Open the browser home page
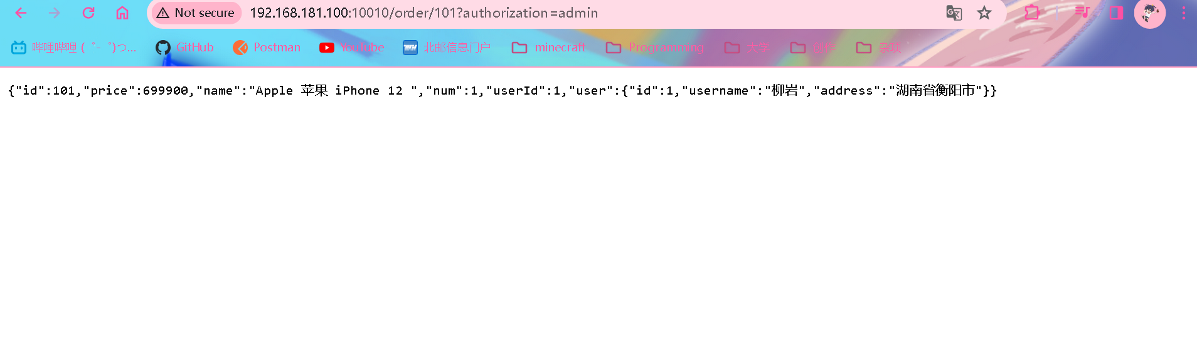This screenshot has height=354, width=1197. pyautogui.click(x=122, y=13)
